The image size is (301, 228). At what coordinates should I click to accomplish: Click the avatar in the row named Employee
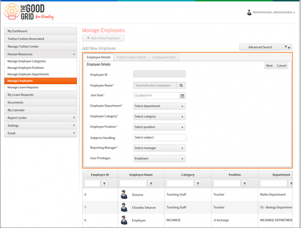click(124, 220)
